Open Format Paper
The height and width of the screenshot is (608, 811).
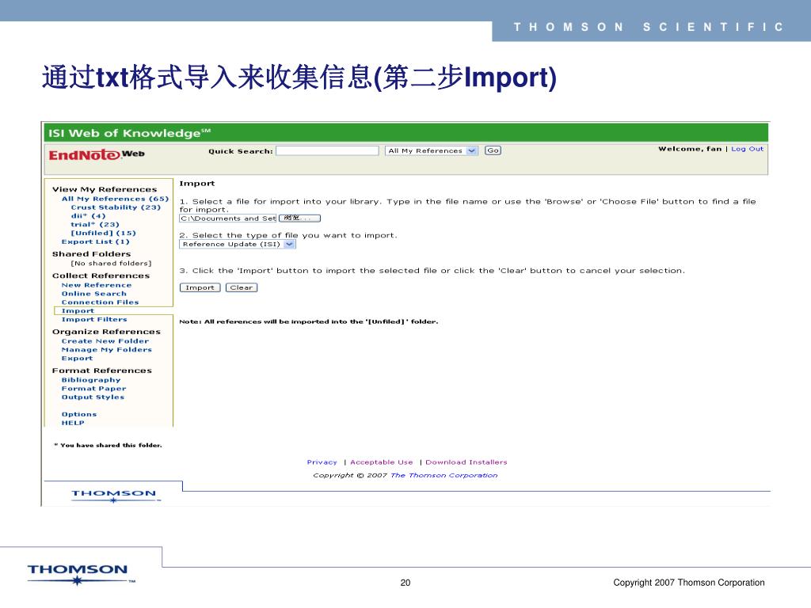[93, 388]
